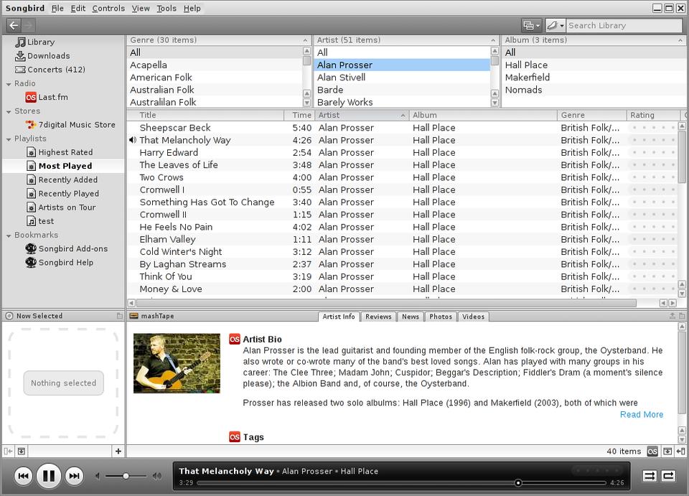The image size is (689, 496).
Task: Collapse the Playlists section
Action: pyautogui.click(x=8, y=139)
